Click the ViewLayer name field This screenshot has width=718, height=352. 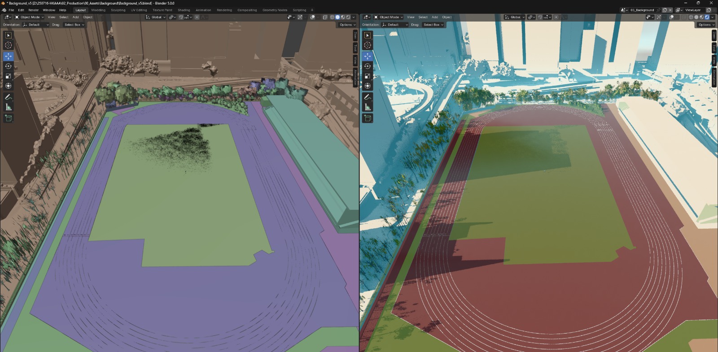coord(693,10)
